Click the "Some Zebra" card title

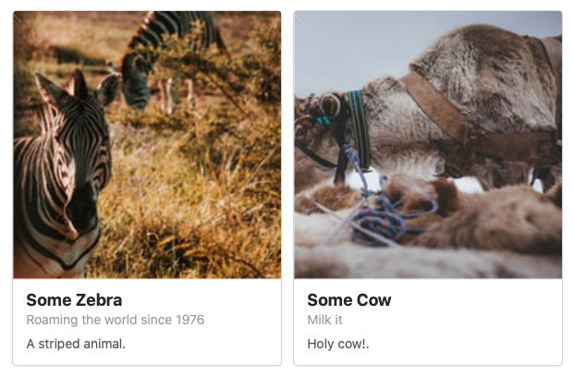pyautogui.click(x=74, y=300)
